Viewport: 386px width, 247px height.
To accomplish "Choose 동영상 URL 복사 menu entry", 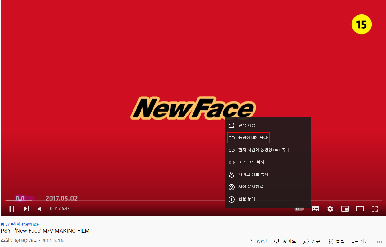I will coord(268,138).
